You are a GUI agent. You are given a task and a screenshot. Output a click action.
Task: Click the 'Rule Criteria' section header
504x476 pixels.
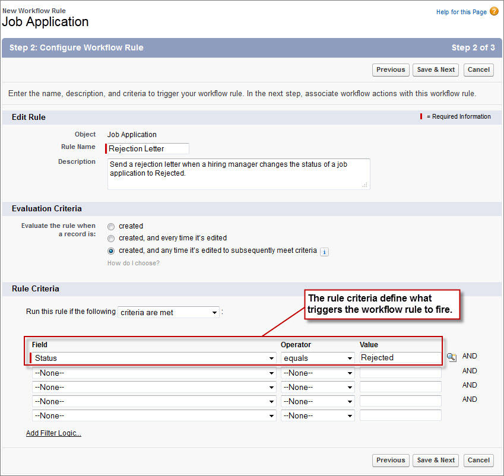[36, 288]
